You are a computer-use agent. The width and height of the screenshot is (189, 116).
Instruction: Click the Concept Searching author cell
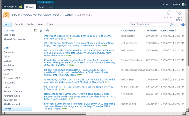click(131, 60)
